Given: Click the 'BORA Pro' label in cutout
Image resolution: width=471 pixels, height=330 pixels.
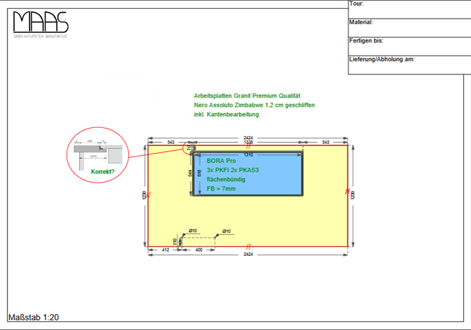Looking at the screenshot, I should (221, 161).
